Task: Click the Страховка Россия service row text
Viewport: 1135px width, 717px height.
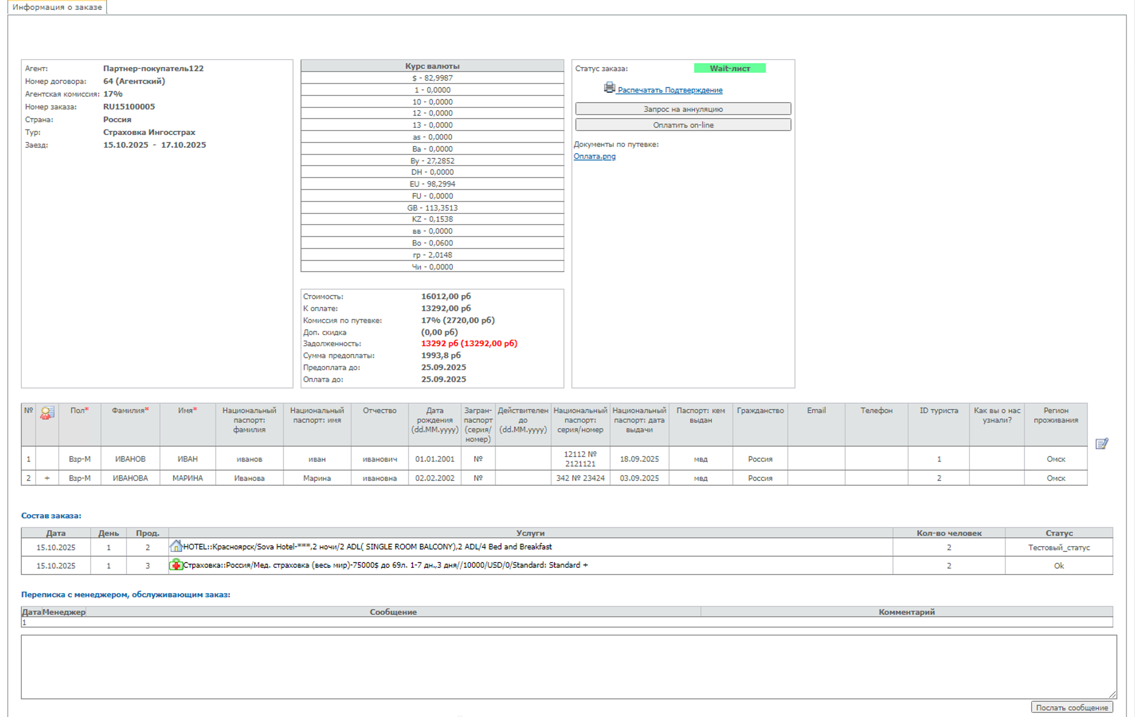Action: [x=385, y=565]
